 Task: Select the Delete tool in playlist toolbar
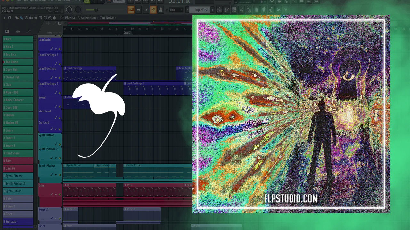click(x=26, y=18)
